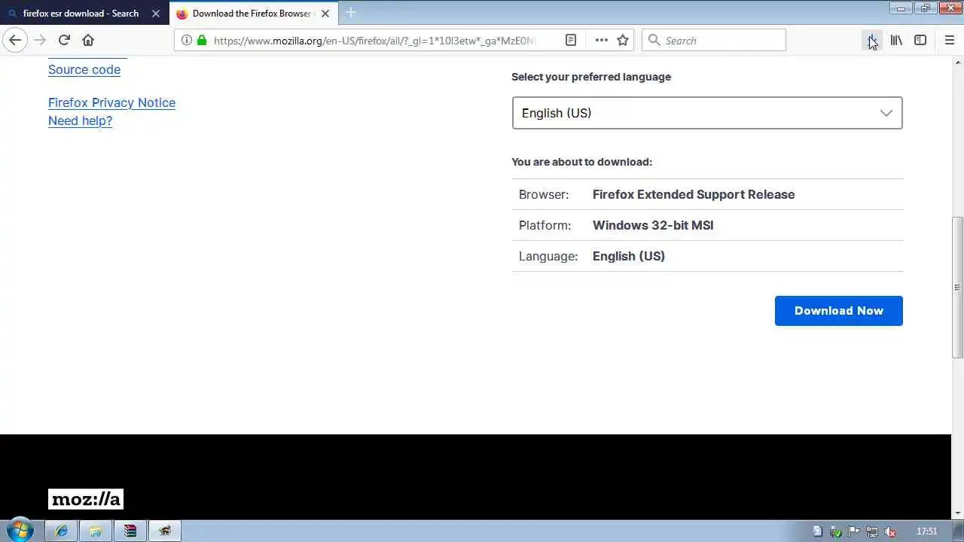Click the Need help? link

tap(80, 120)
